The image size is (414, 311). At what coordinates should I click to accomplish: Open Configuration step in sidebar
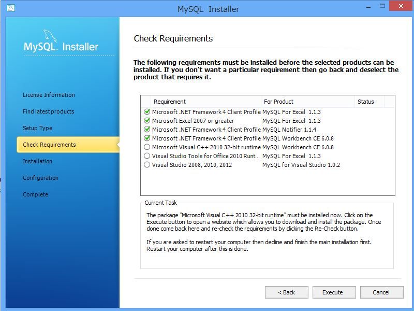pos(40,178)
